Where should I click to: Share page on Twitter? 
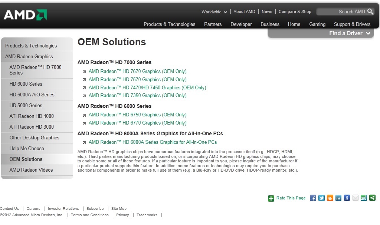coord(321,198)
